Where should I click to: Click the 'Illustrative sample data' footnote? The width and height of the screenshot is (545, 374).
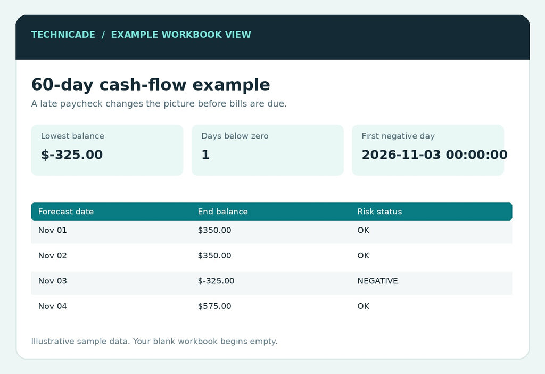coord(154,342)
